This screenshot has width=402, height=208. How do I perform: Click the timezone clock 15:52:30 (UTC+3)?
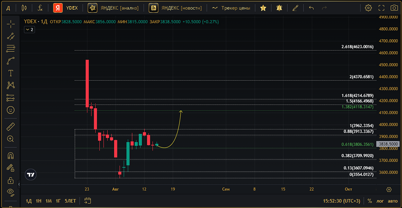click(x=341, y=201)
